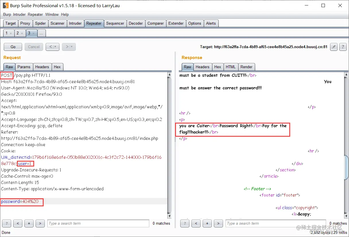The height and width of the screenshot is (237, 349).
Task: Click response search previous < button
Action: pyautogui.click(x=196, y=223)
